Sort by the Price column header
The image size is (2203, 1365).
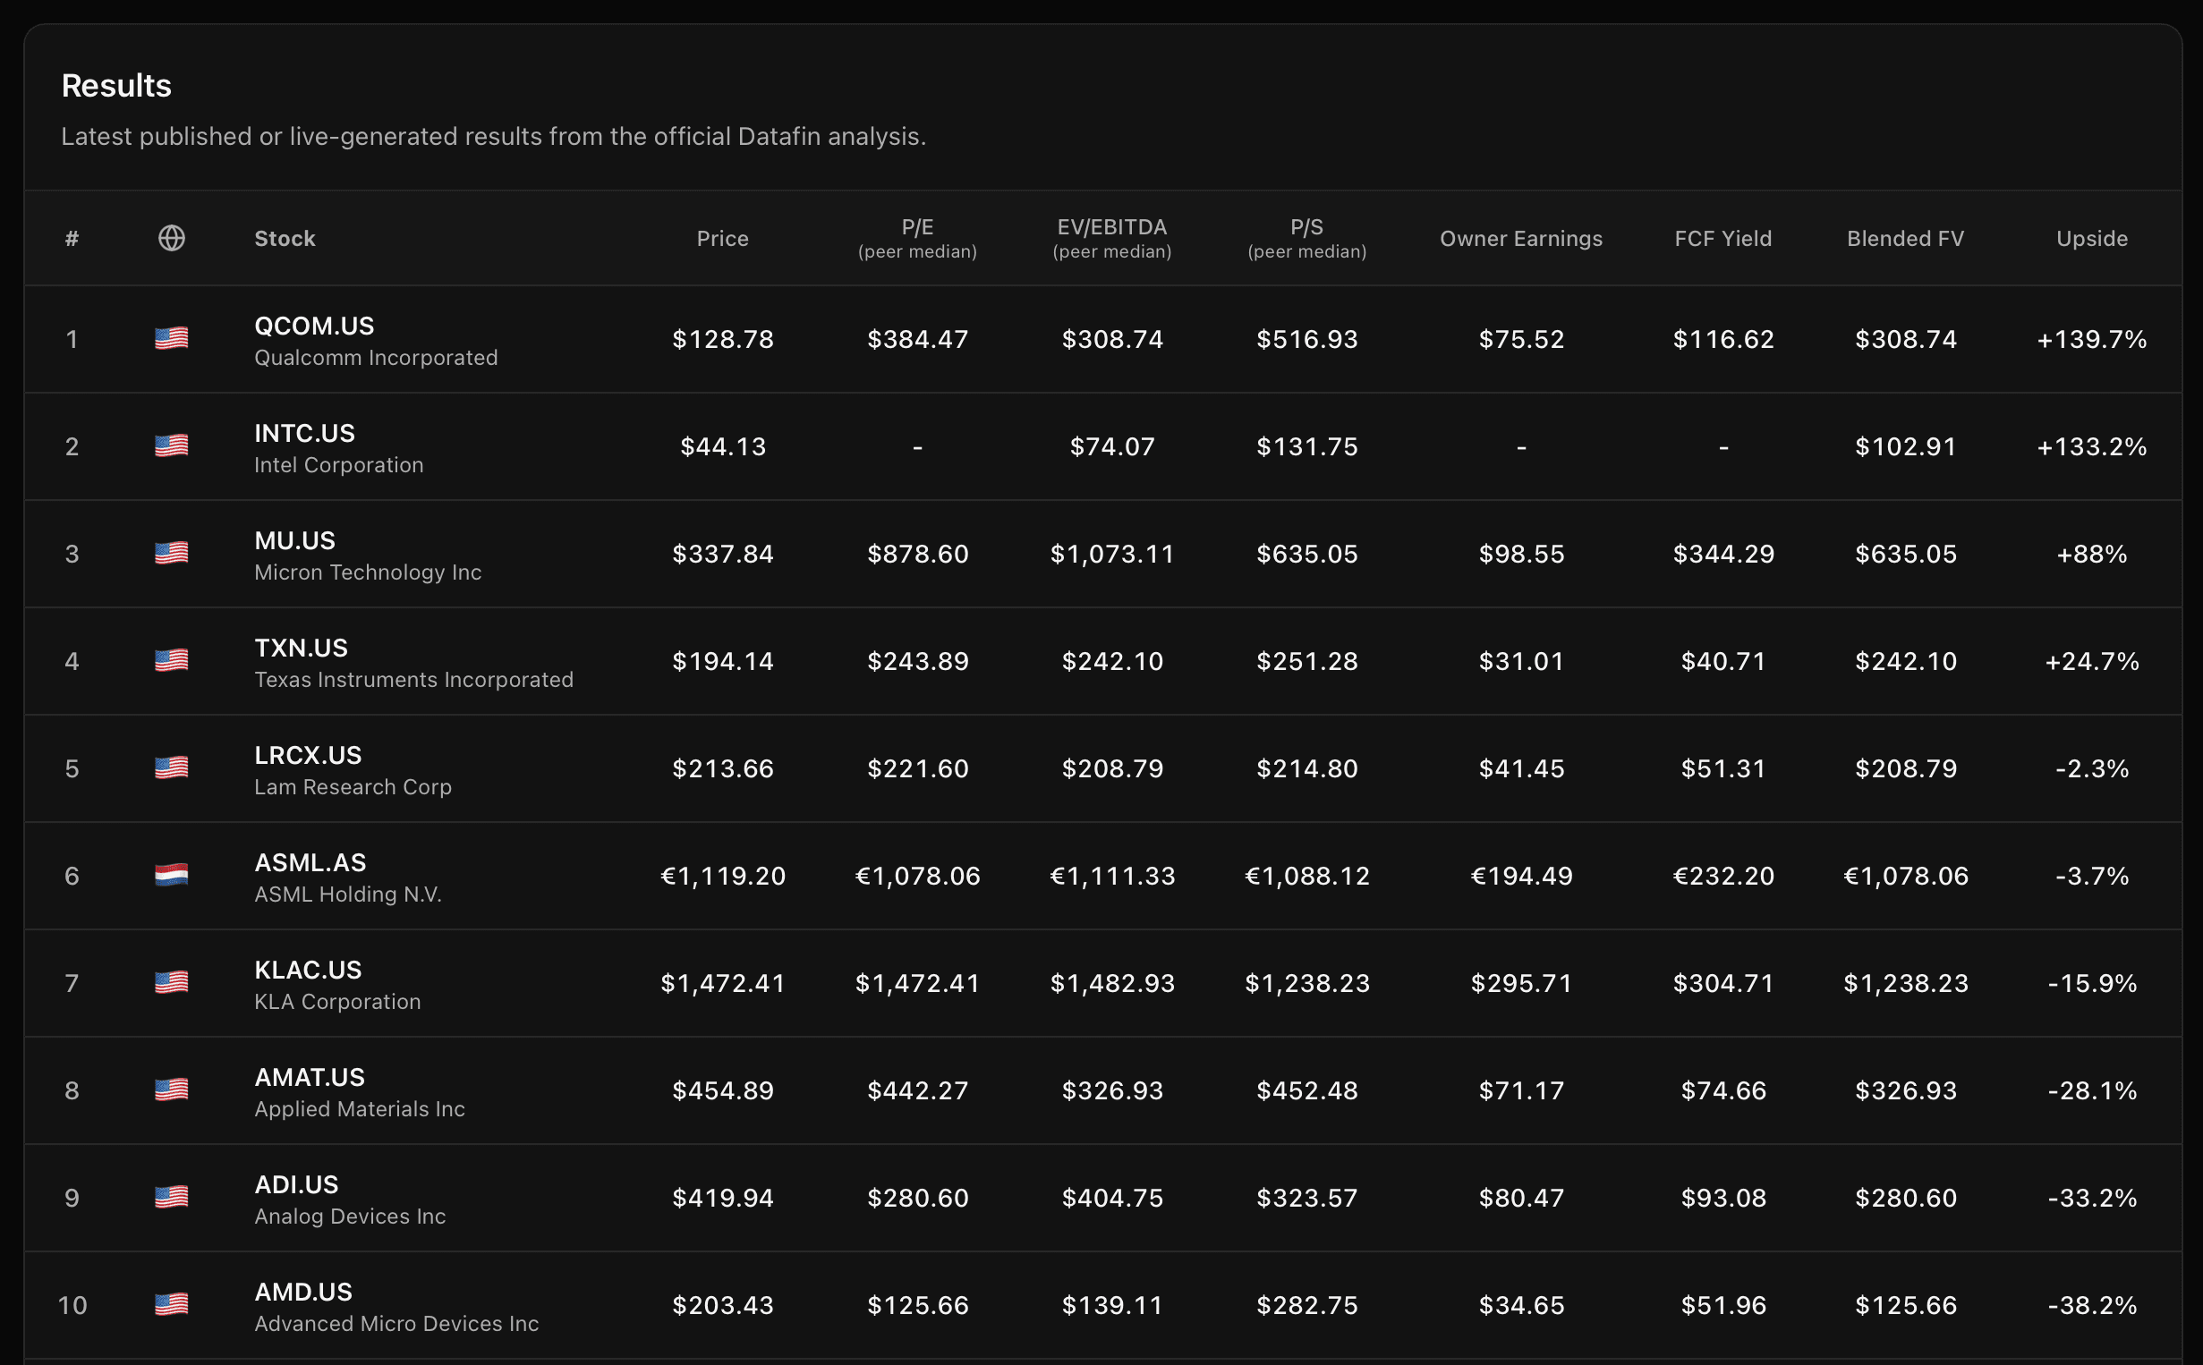[722, 238]
